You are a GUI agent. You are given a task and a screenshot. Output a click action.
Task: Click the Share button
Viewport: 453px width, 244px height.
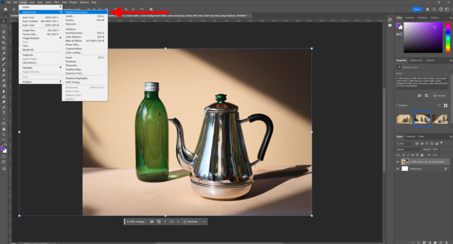click(x=417, y=9)
